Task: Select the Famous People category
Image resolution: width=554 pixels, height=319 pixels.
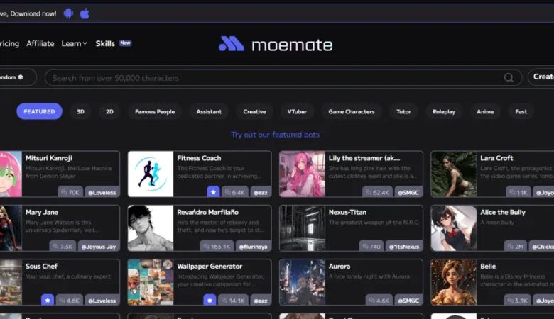Action: tap(155, 111)
